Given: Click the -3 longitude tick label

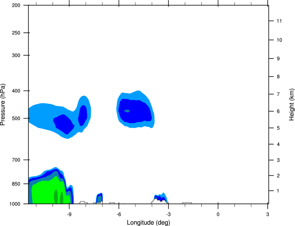Looking at the screenshot, I should click(x=168, y=214).
